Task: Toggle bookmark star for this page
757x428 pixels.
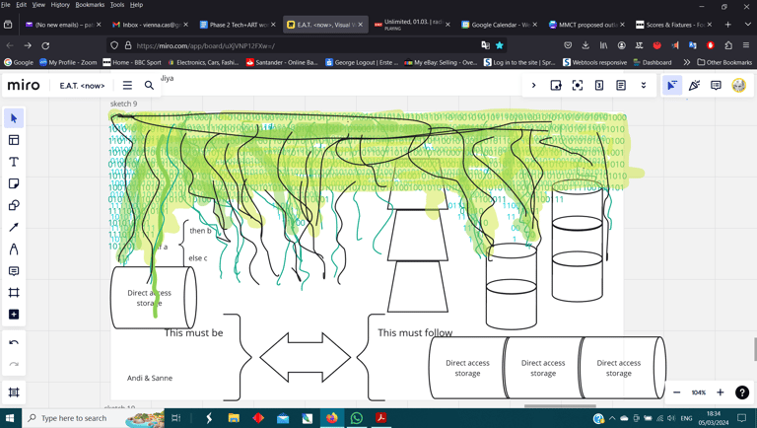Action: click(x=499, y=45)
